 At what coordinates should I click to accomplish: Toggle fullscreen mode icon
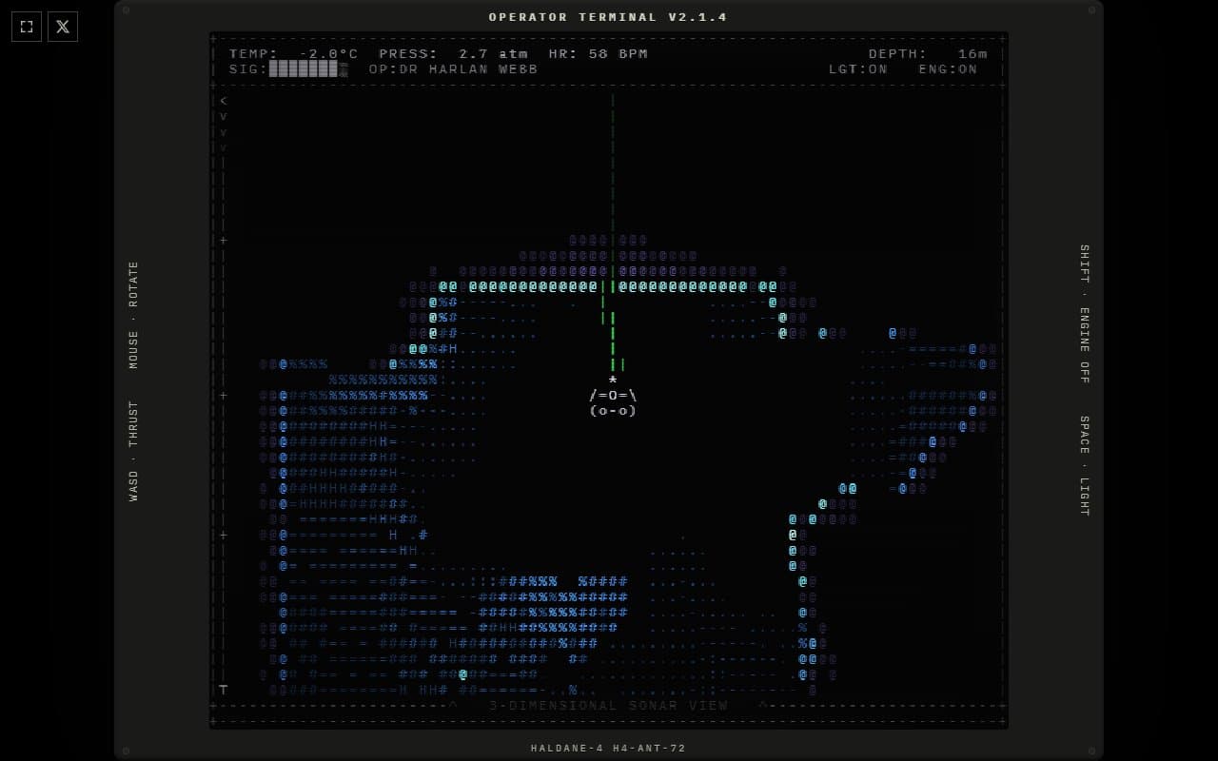point(27,27)
